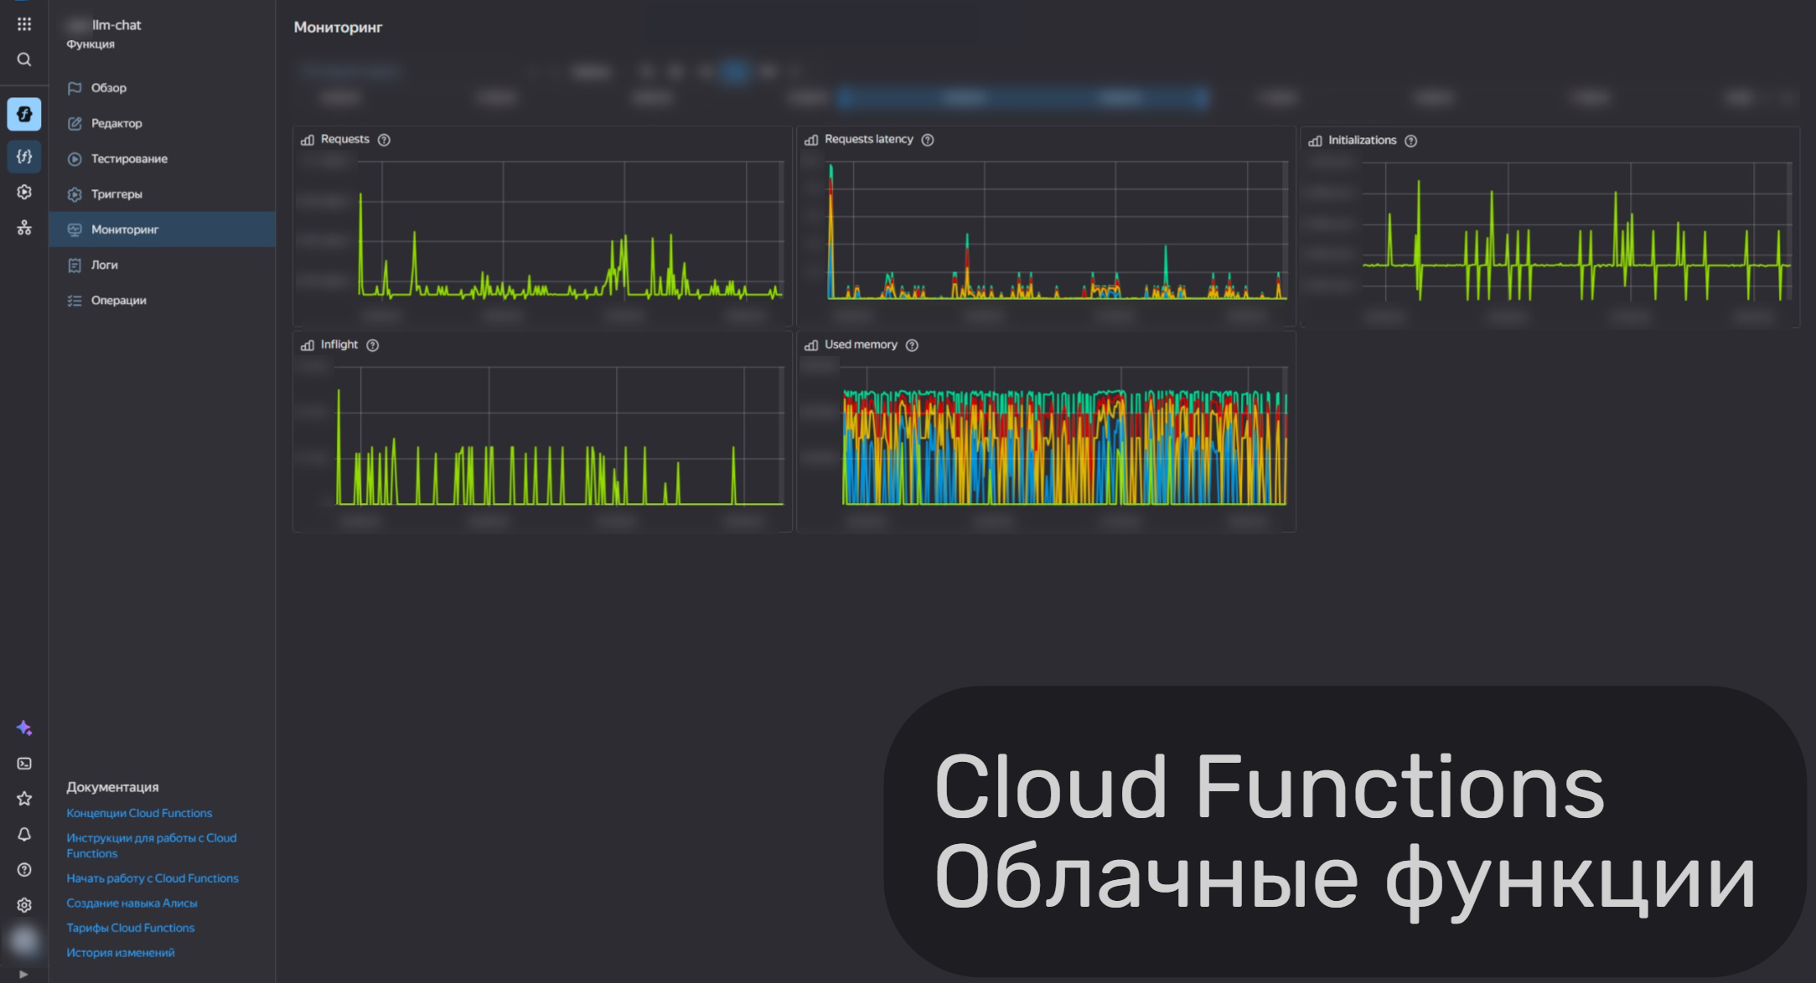Click the Requests graph area

click(570, 230)
